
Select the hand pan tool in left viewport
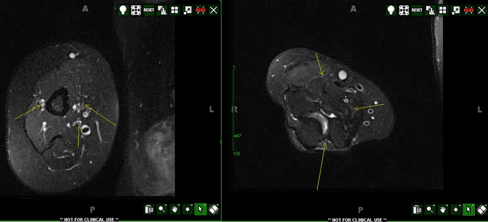[x=175, y=209]
